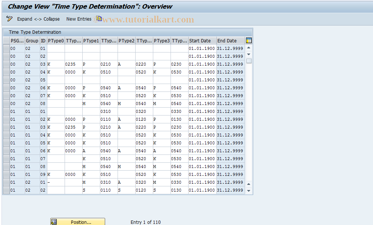Click PType1 field S in row 01 02 02
The image size is (373, 225).
click(x=91, y=190)
